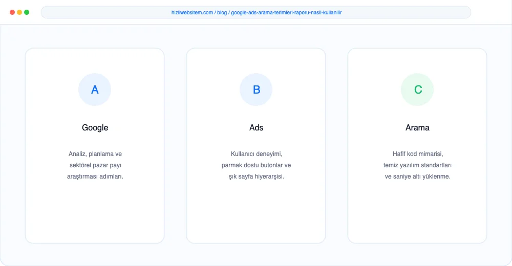Click the address bar URL field
The height and width of the screenshot is (266, 512).
click(256, 12)
